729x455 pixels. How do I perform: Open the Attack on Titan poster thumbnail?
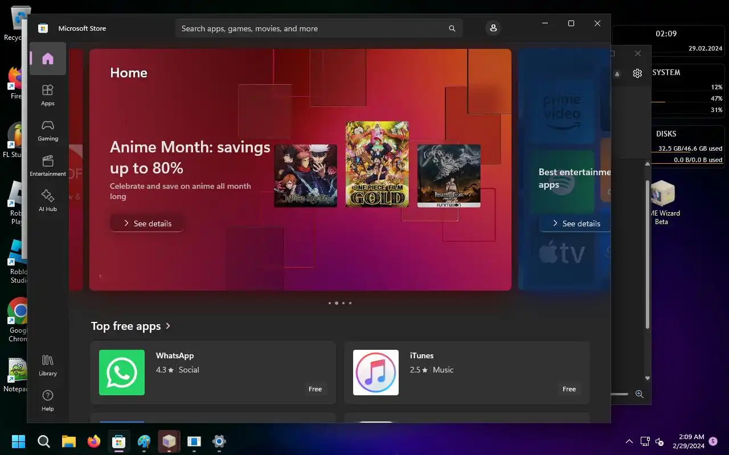point(449,176)
